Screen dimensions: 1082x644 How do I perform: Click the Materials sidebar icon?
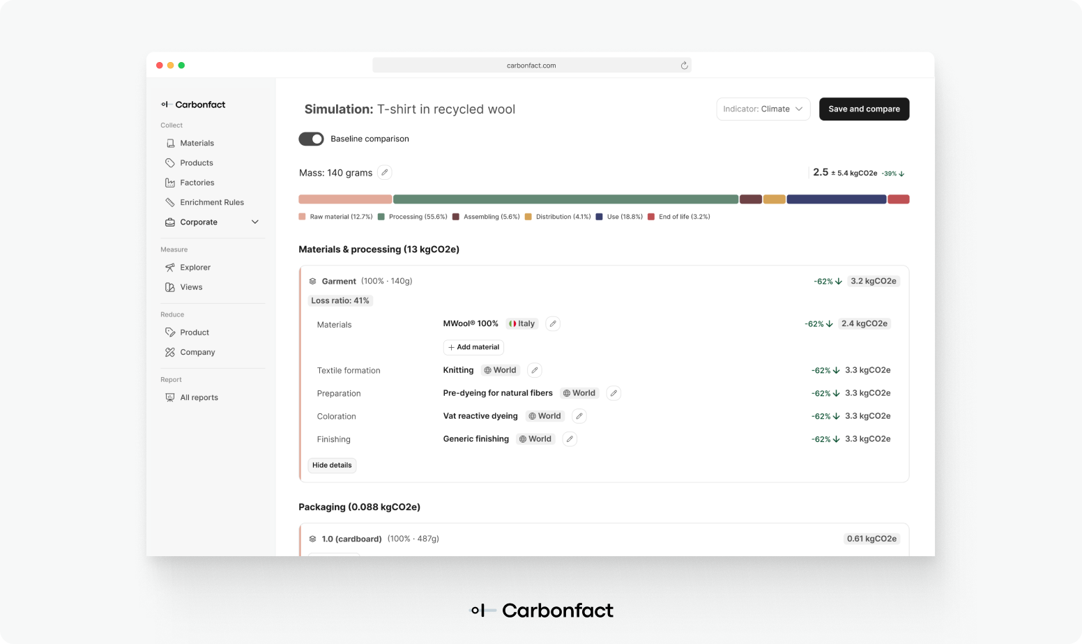click(170, 143)
